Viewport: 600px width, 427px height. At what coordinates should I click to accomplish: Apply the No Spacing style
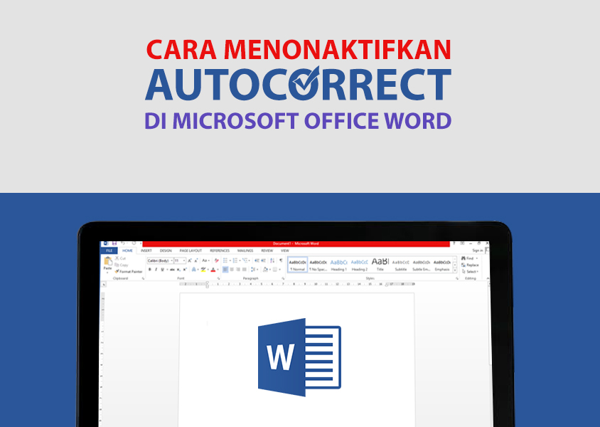tap(318, 265)
